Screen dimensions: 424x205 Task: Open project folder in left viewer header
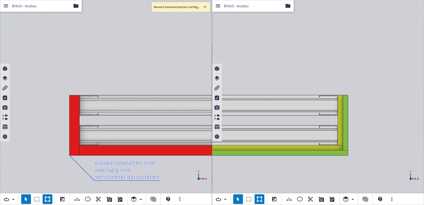point(76,6)
